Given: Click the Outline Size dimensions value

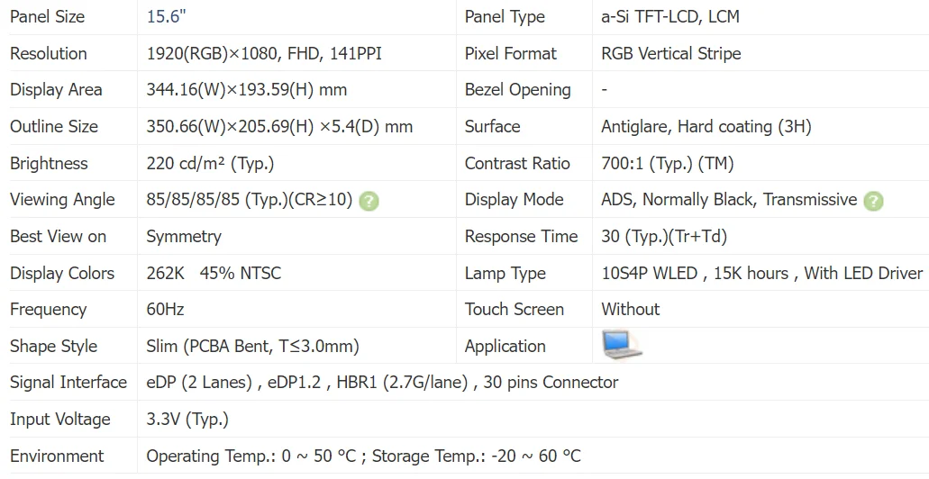Looking at the screenshot, I should pos(279,127).
